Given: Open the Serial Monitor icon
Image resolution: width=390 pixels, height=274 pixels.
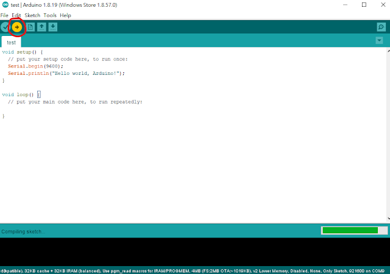Looking at the screenshot, I should click(381, 27).
